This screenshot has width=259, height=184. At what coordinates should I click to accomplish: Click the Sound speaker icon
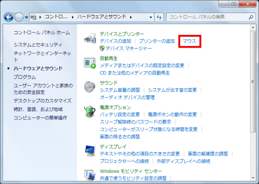tap(89, 87)
